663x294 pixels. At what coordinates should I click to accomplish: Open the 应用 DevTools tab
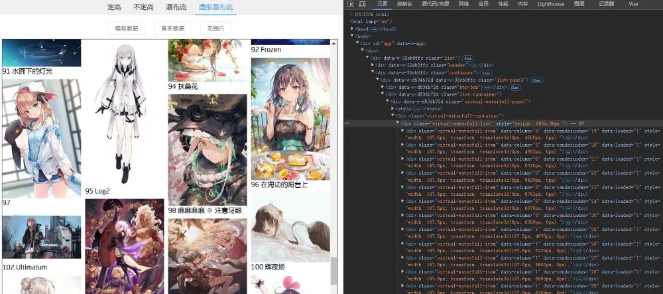483,4
